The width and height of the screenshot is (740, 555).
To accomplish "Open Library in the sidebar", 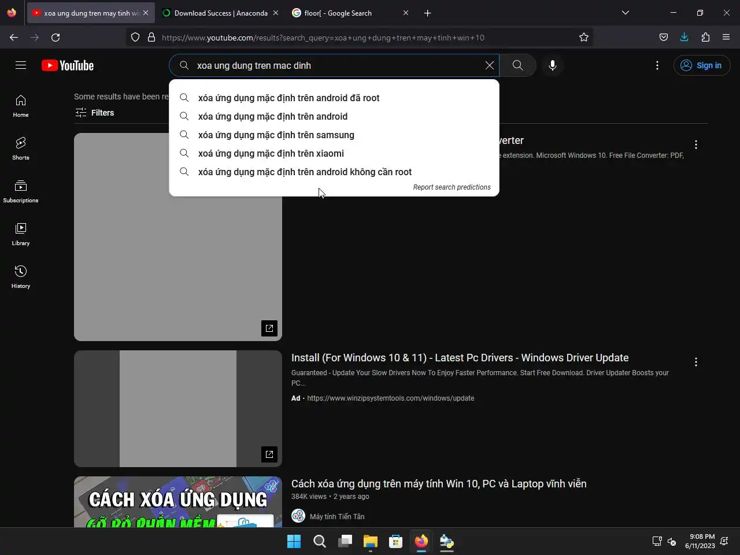I will coord(21,235).
